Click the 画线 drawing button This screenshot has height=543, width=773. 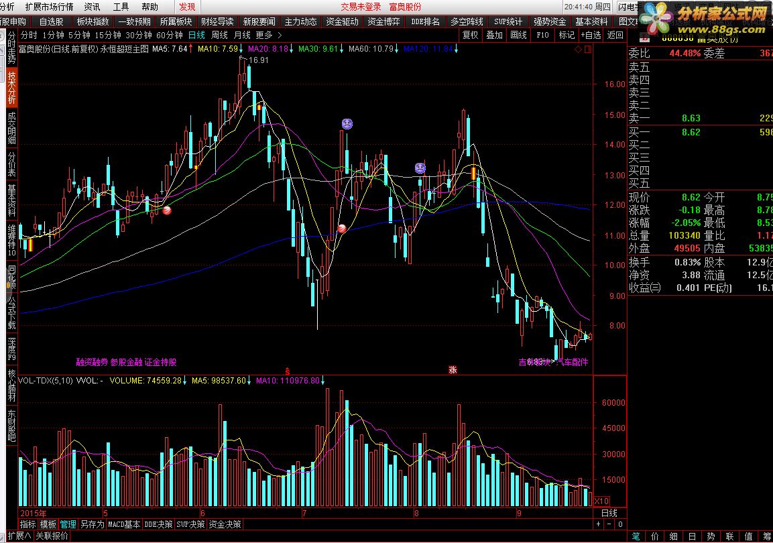pyautogui.click(x=519, y=35)
